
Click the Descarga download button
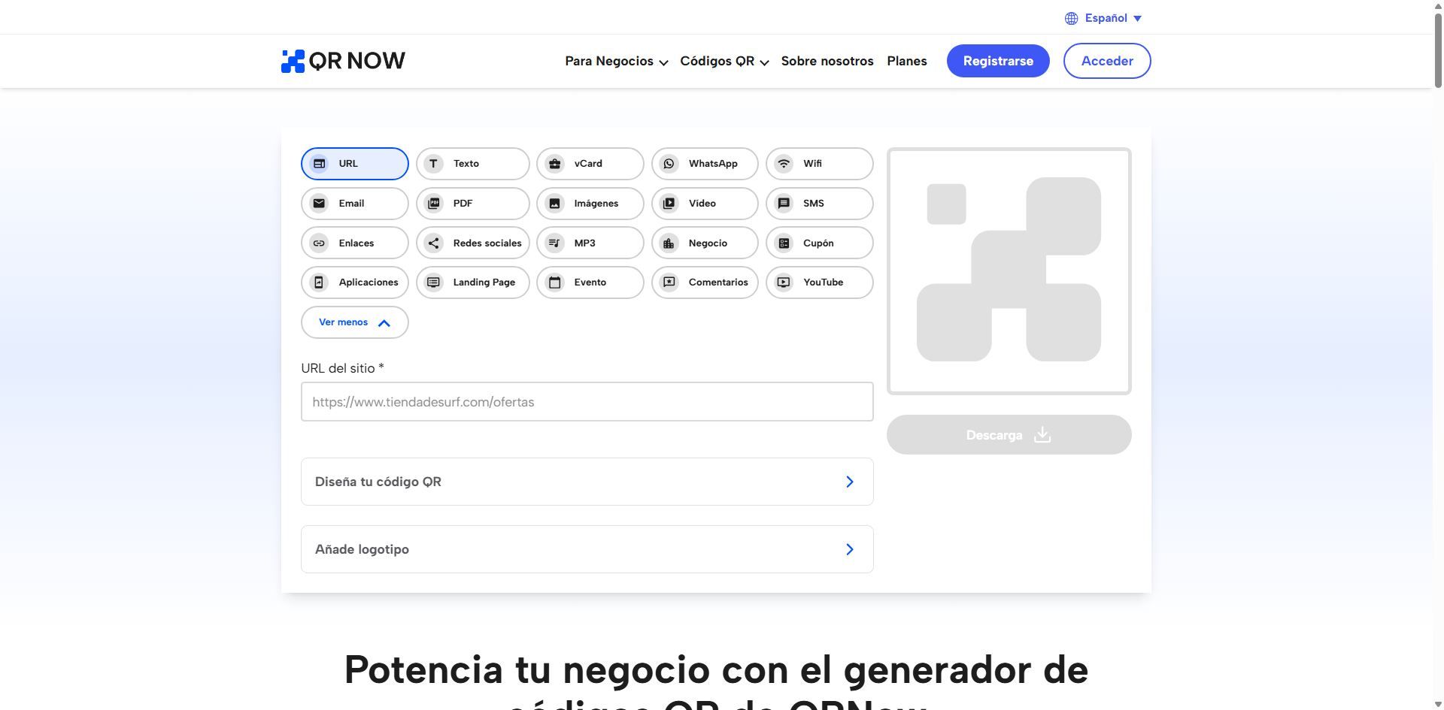click(x=1009, y=435)
